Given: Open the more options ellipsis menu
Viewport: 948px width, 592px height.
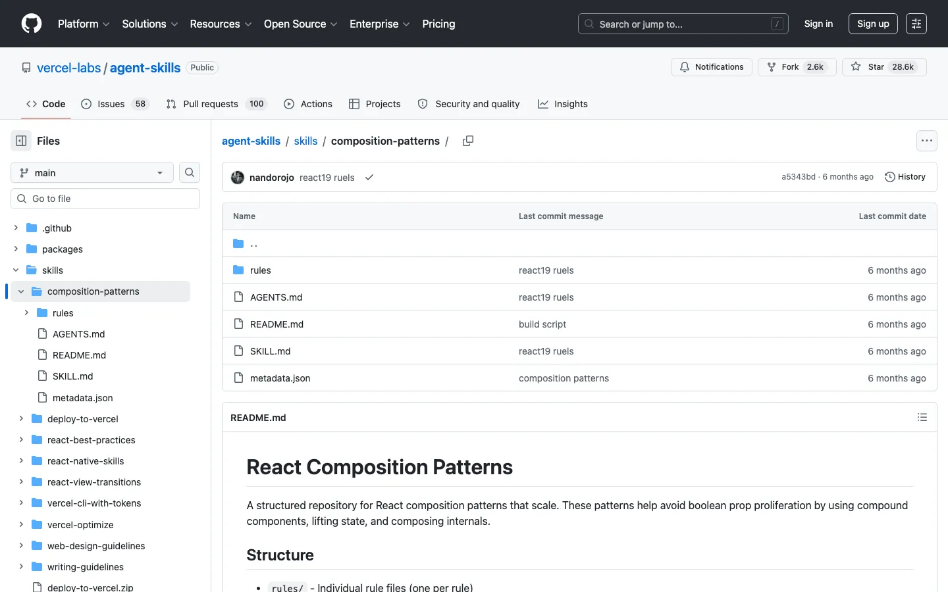Looking at the screenshot, I should 927,141.
